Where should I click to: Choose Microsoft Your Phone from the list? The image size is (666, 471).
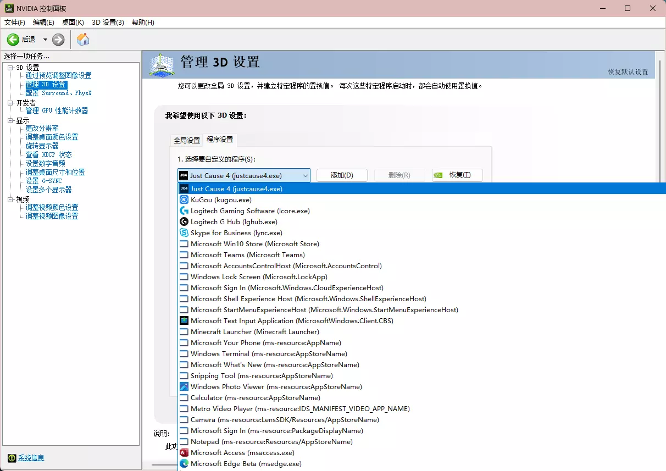point(422,342)
